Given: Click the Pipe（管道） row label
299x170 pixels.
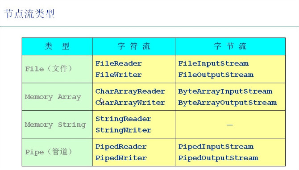Looking at the screenshot, I should 49,152.
